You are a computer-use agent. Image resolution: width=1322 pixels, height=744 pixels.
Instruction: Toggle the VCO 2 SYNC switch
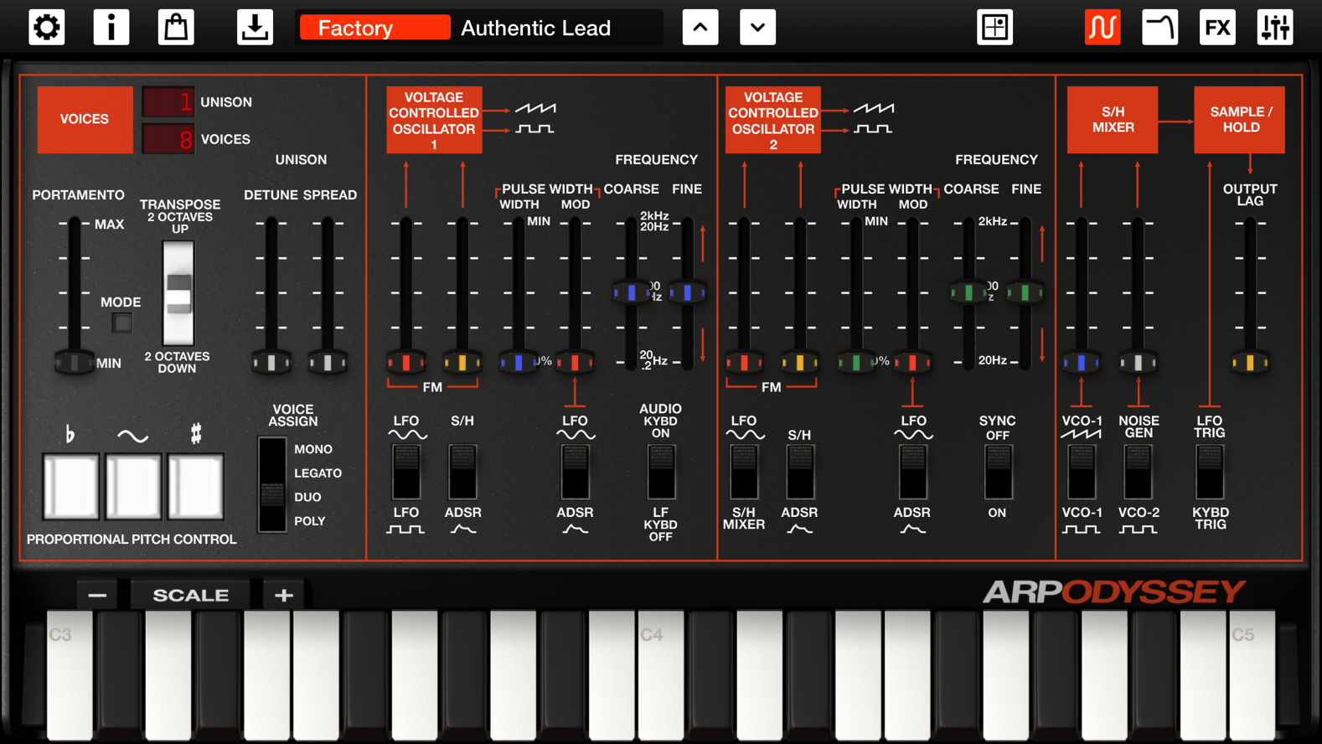click(998, 472)
